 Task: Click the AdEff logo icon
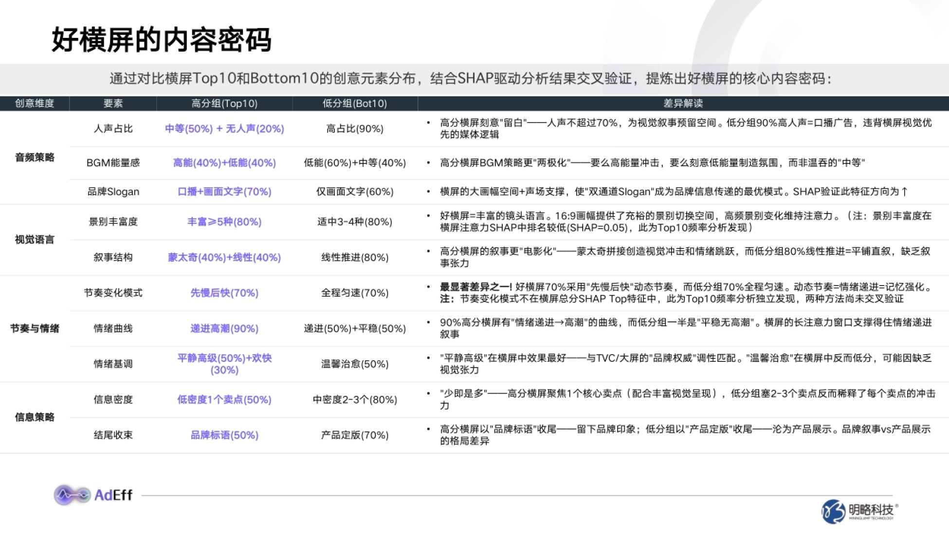click(x=72, y=495)
